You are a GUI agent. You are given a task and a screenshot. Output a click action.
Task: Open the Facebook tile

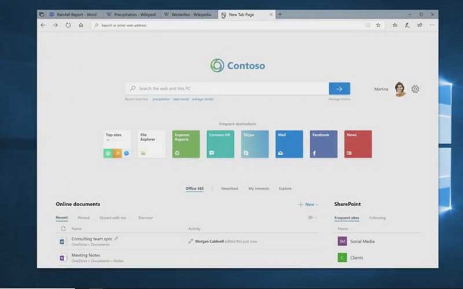pos(324,144)
